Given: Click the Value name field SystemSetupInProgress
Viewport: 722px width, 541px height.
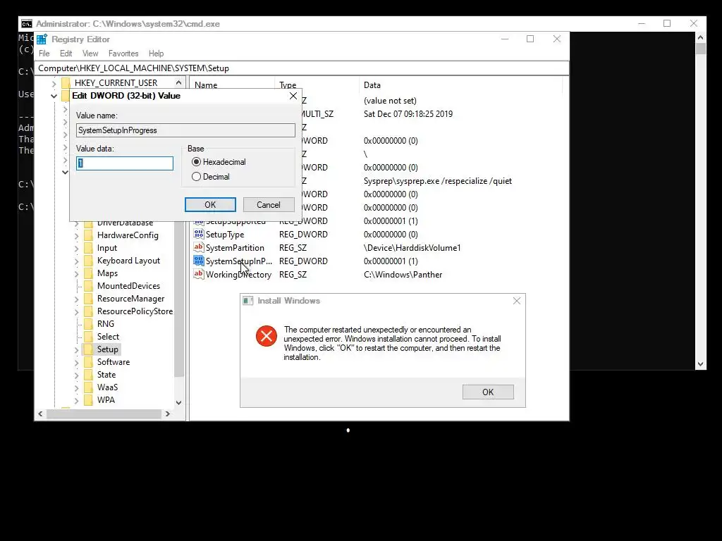Looking at the screenshot, I should point(185,130).
